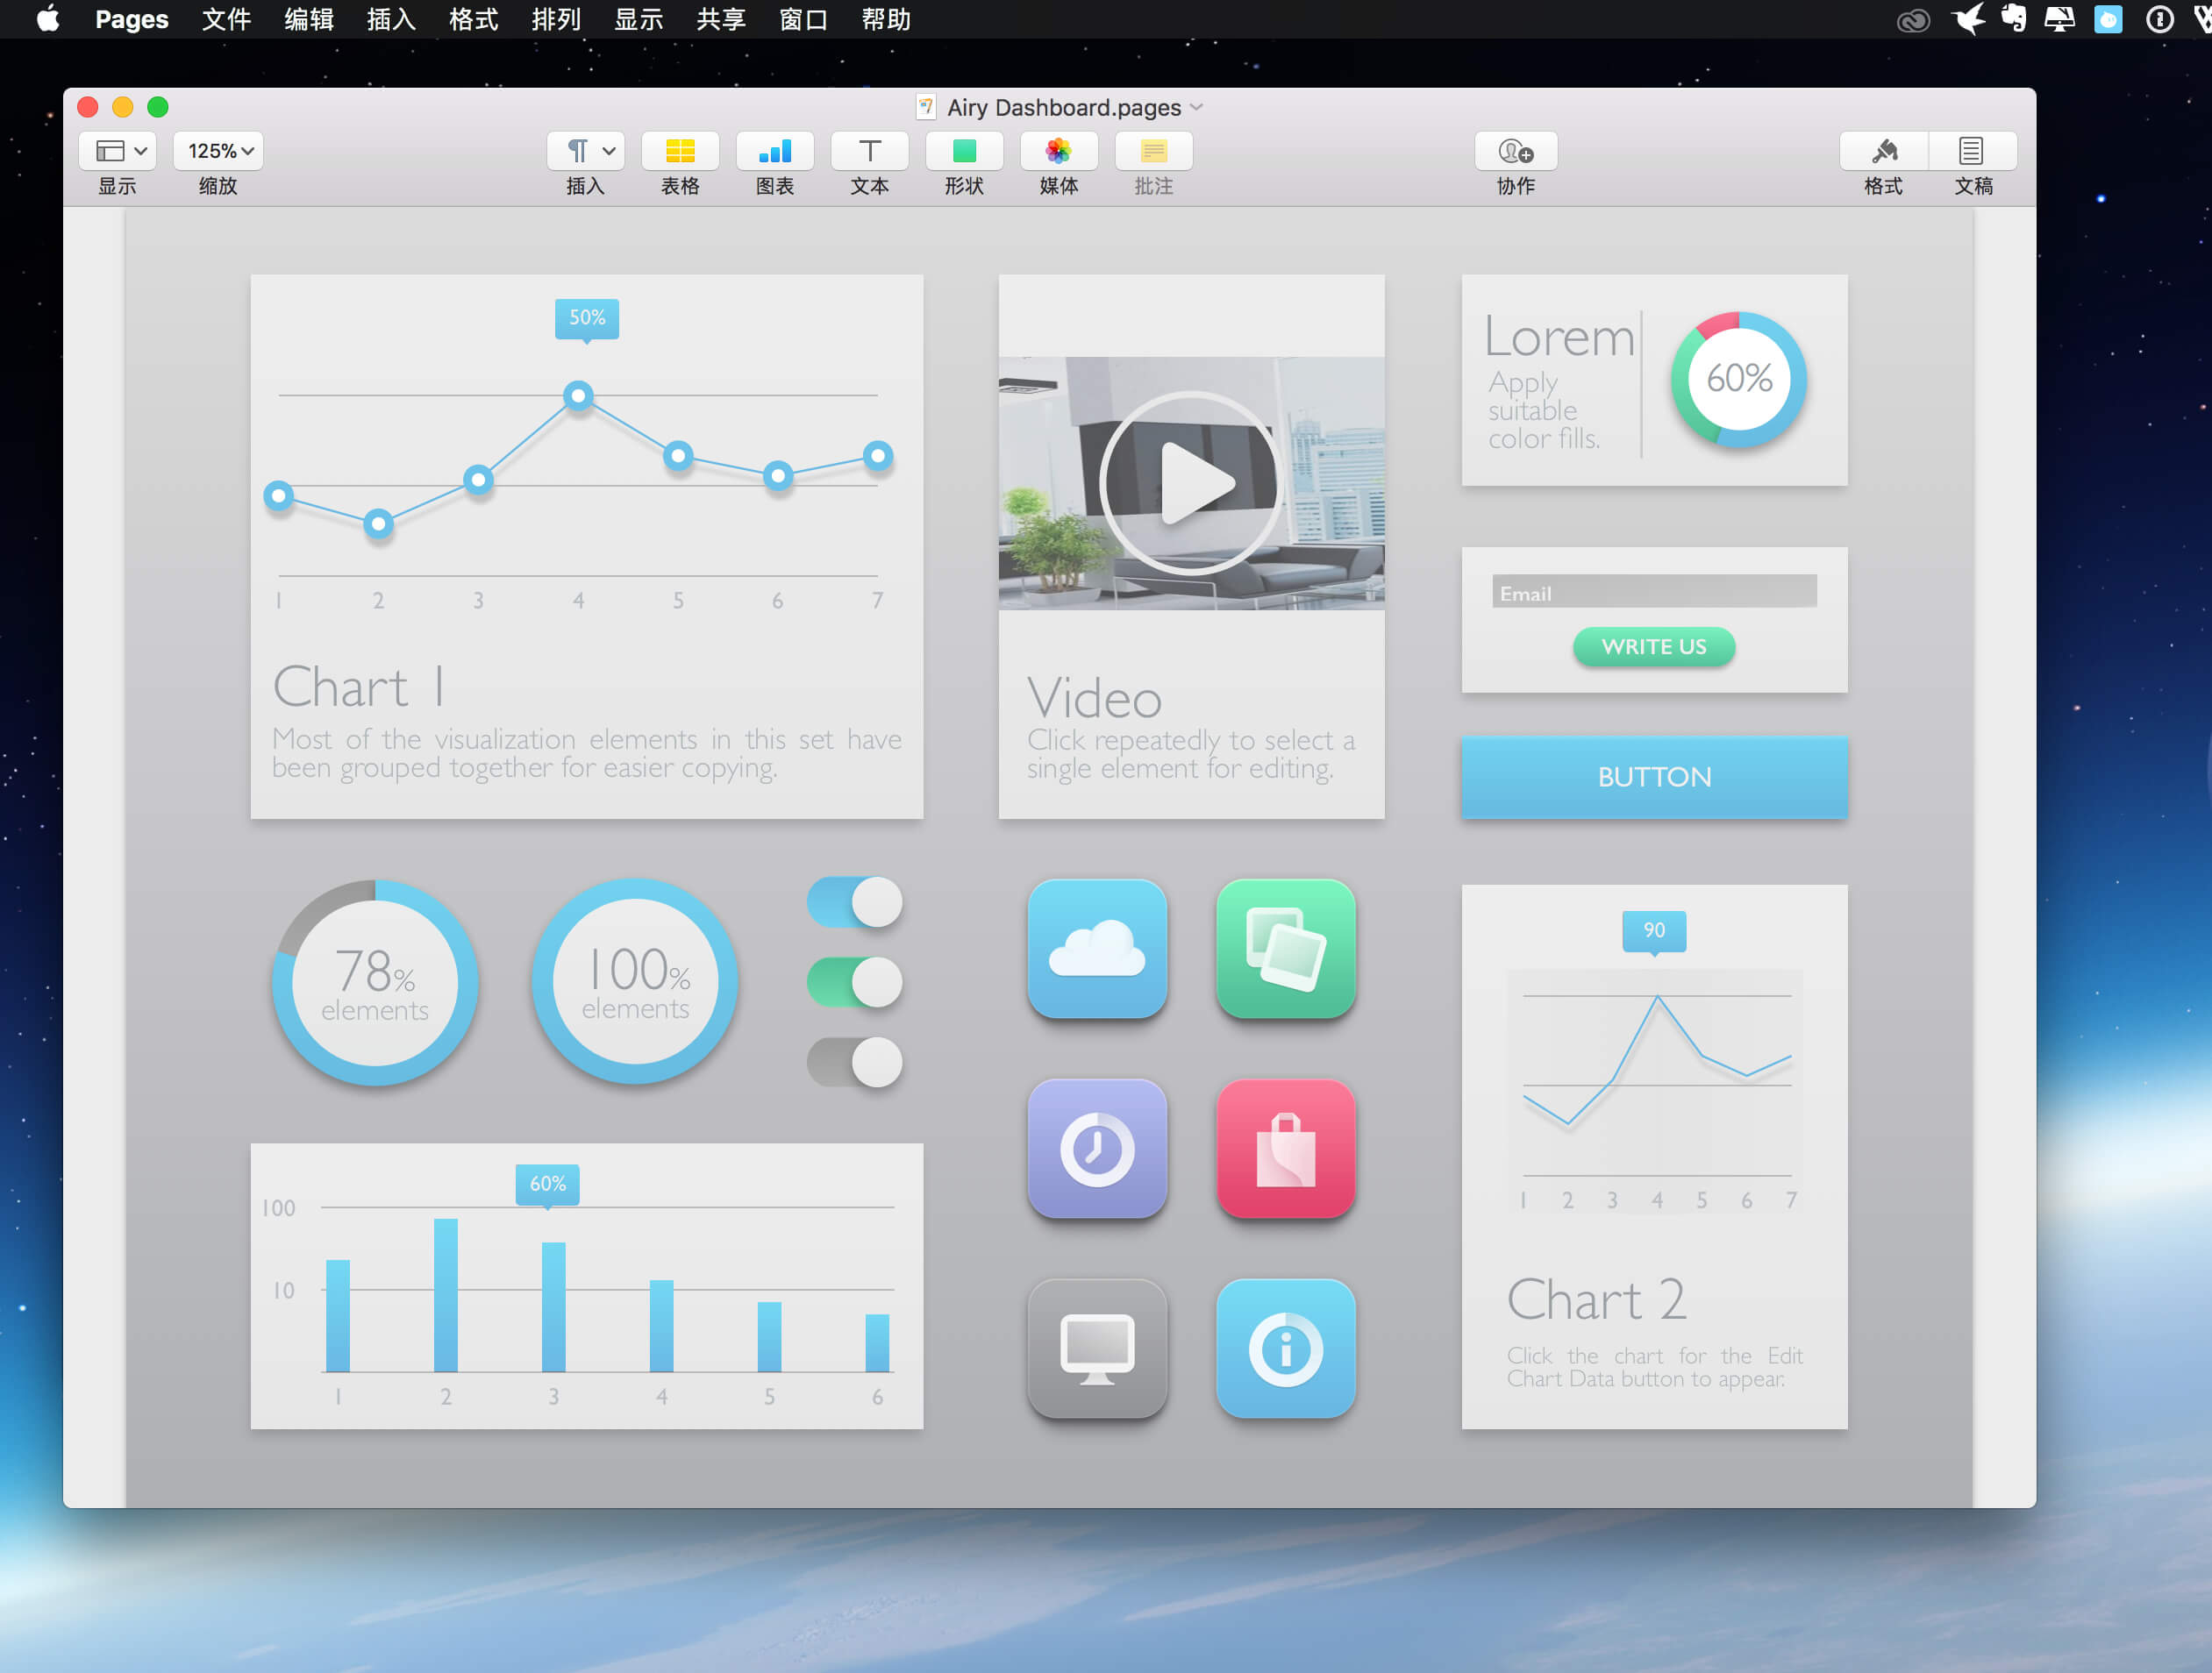This screenshot has width=2212, height=1673.
Task: Open the Apple menu
Action: click(x=48, y=19)
